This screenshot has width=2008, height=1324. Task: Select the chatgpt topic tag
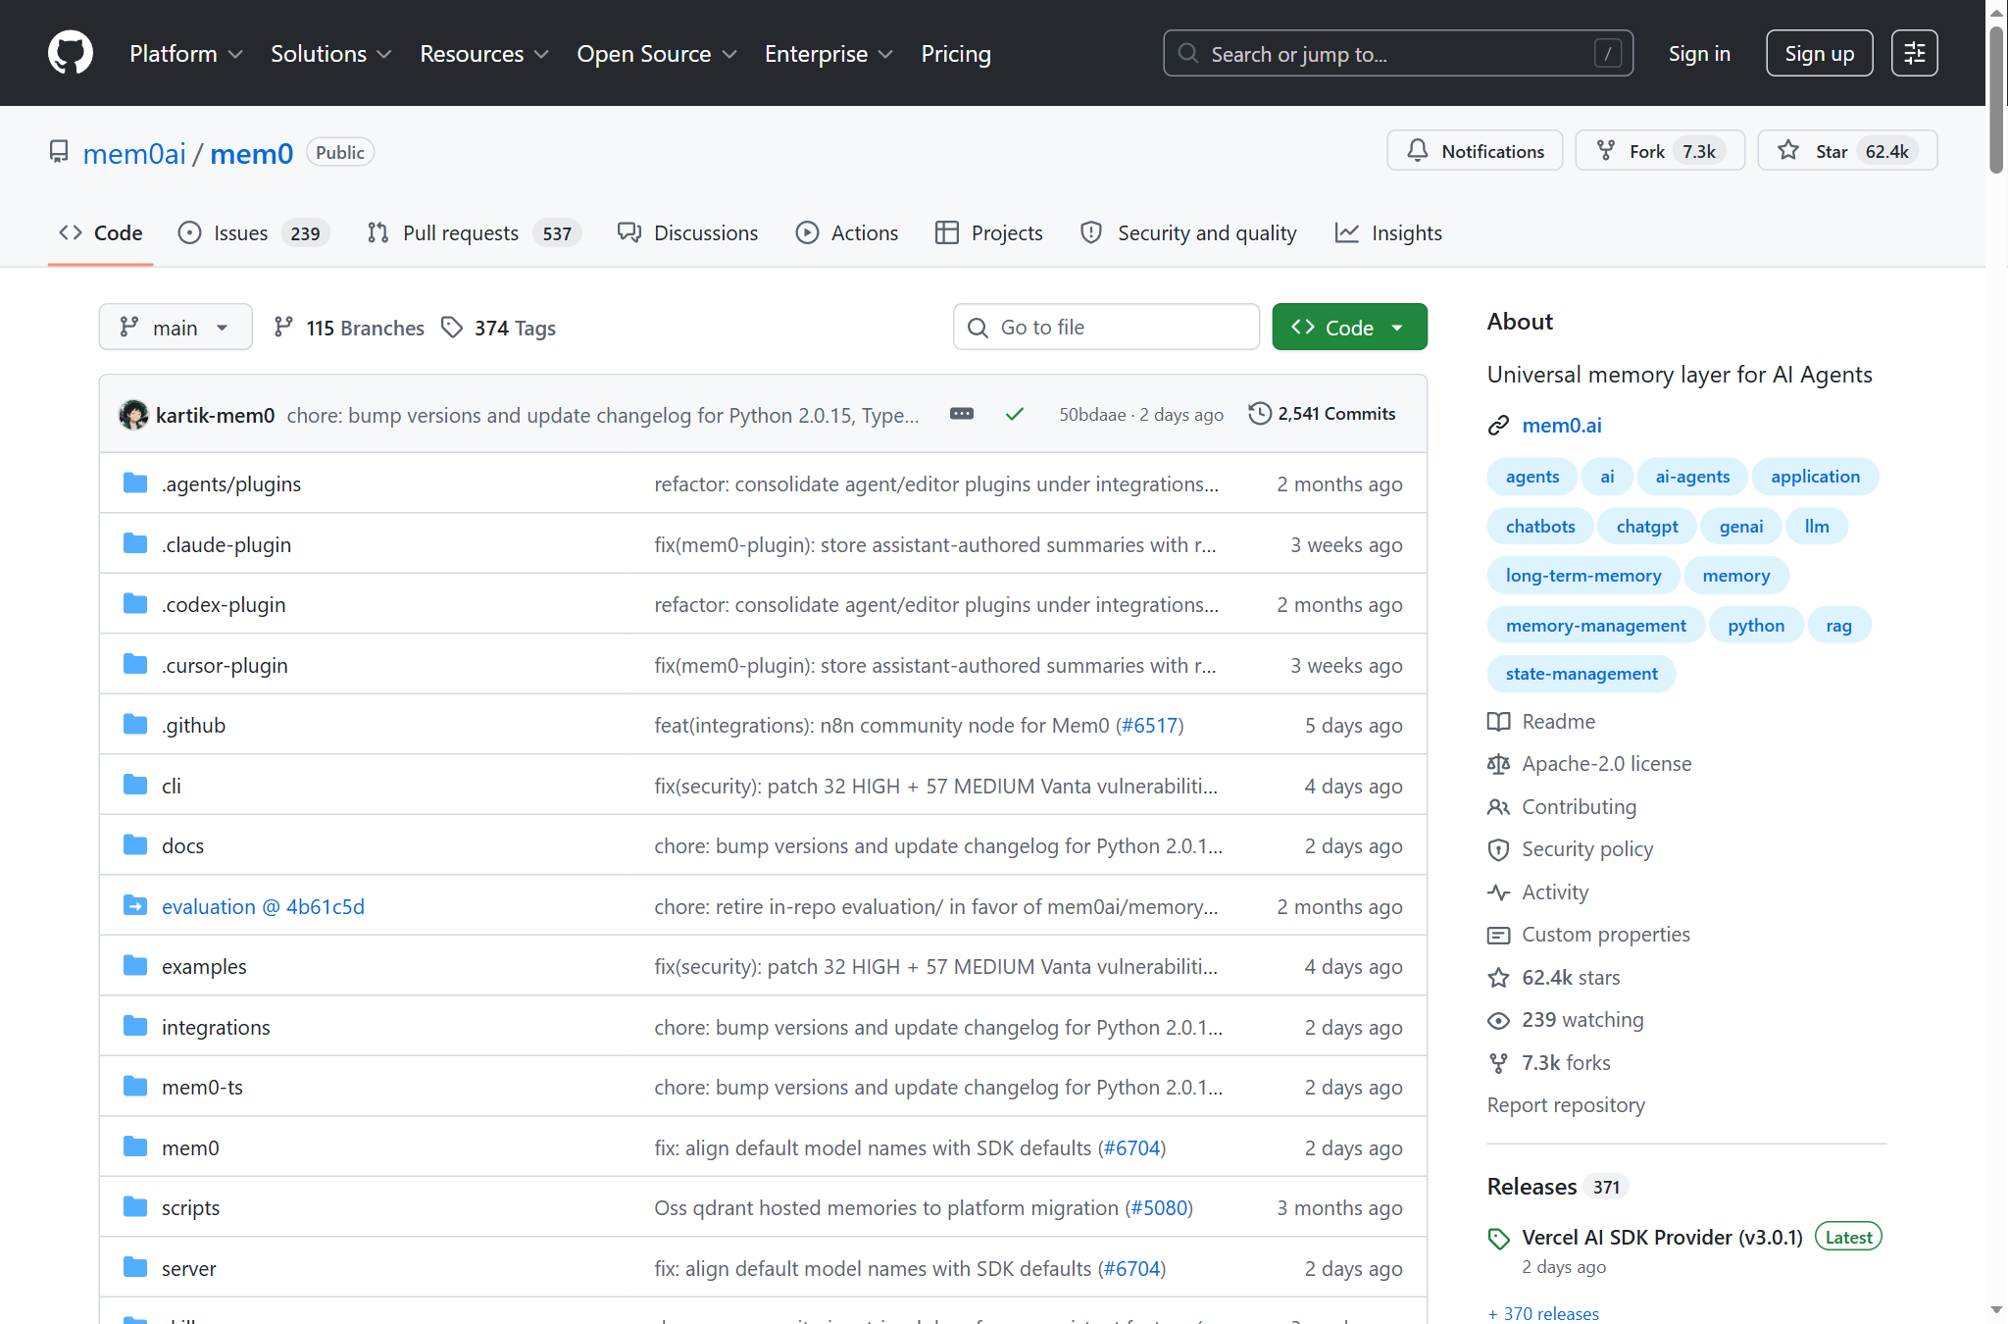tap(1647, 527)
